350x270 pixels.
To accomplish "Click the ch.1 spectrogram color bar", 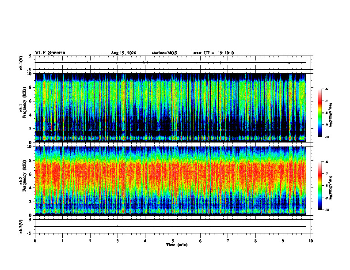I will (x=320, y=113).
